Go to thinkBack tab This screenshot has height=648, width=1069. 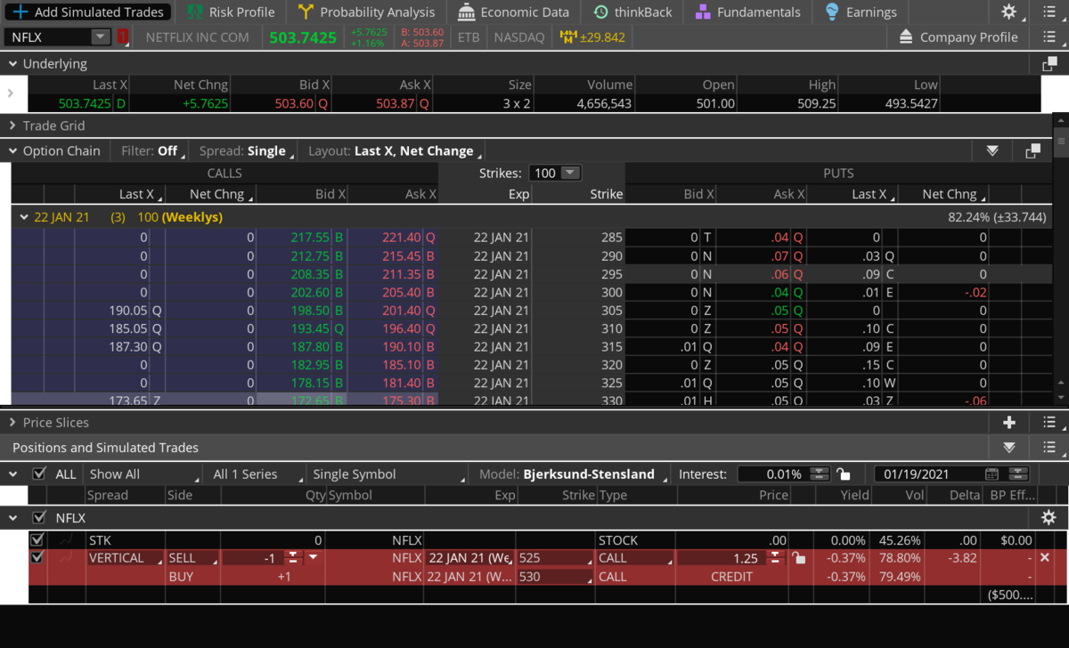633,12
